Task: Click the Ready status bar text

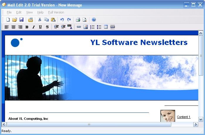Action: pyautogui.click(x=6, y=131)
